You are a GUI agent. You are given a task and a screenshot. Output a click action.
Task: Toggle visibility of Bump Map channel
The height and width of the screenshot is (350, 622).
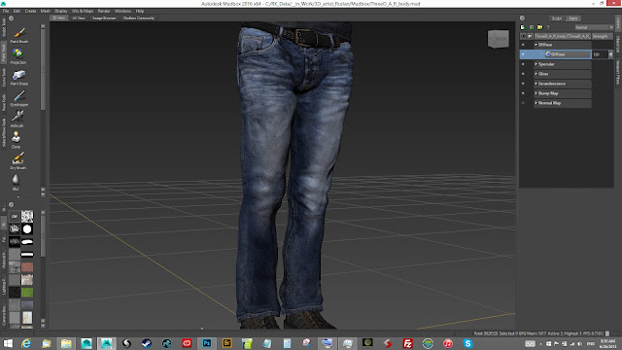(523, 93)
